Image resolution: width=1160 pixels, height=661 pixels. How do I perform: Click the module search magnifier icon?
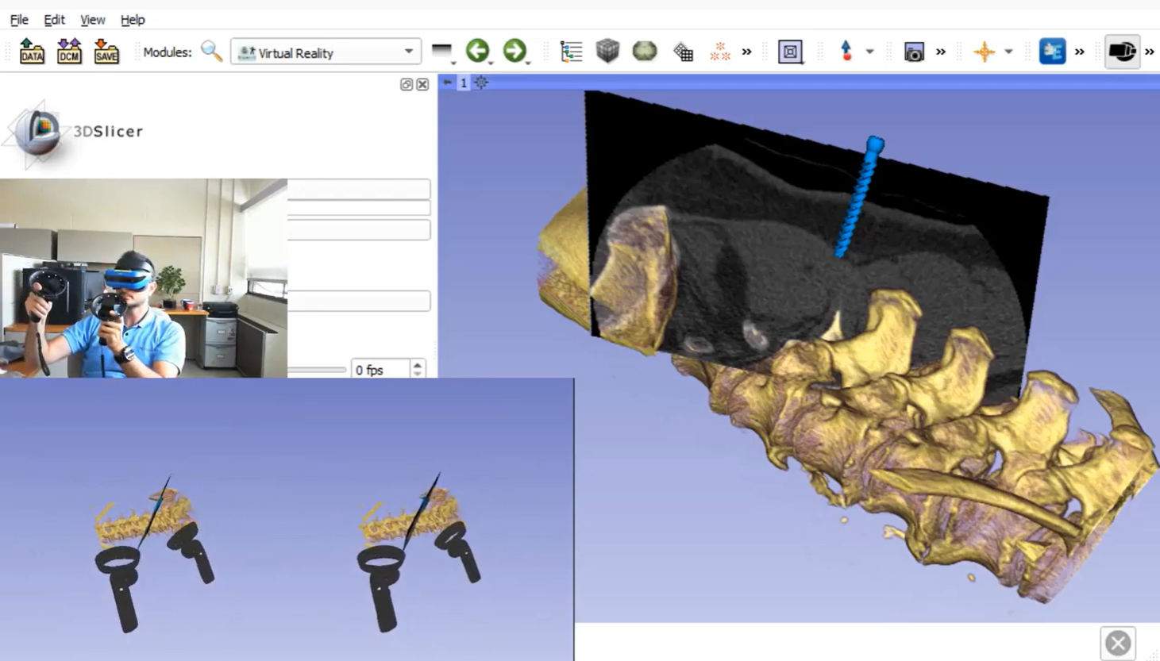point(211,52)
